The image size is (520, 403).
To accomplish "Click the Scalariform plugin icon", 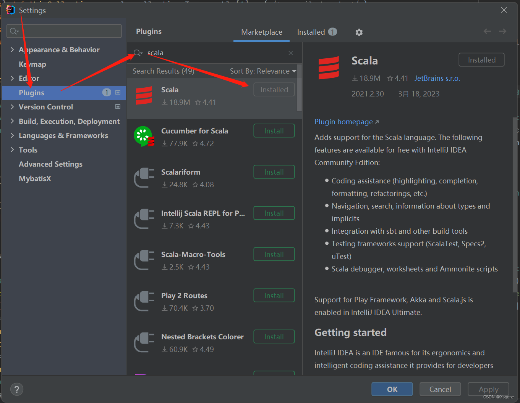I will tap(144, 178).
